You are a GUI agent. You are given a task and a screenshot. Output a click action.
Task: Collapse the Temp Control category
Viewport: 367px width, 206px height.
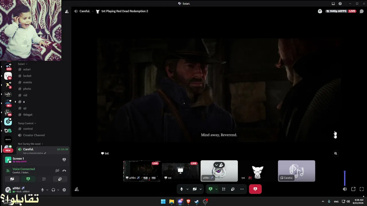(x=27, y=123)
